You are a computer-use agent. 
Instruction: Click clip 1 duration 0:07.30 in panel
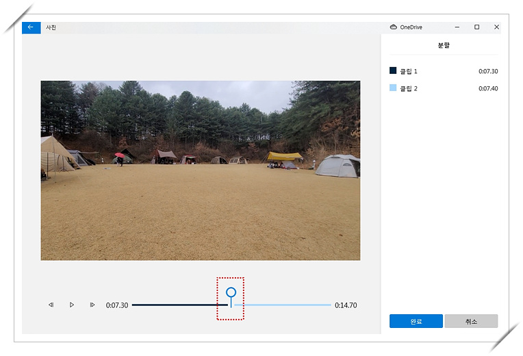[x=488, y=71]
